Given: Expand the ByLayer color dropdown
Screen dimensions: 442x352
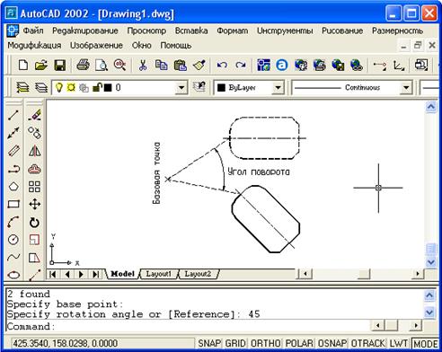Looking at the screenshot, I should pyautogui.click(x=278, y=88).
